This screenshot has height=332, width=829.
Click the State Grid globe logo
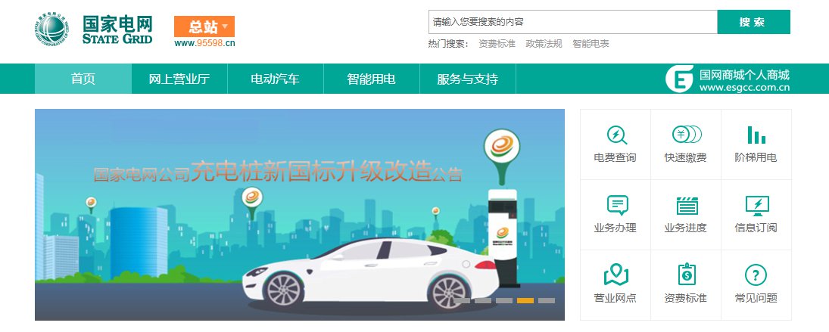(51, 29)
